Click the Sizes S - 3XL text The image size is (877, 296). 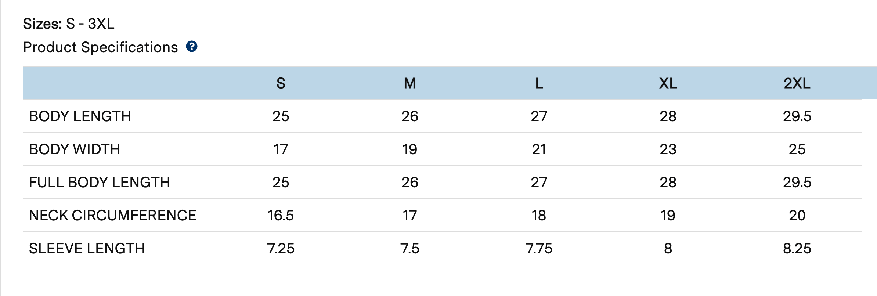(69, 24)
